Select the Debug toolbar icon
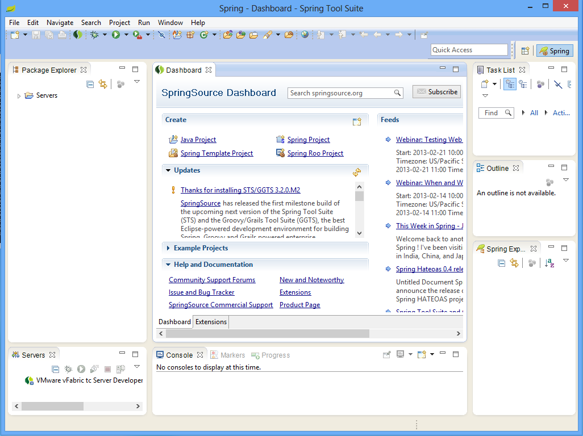The image size is (583, 436). [94, 35]
